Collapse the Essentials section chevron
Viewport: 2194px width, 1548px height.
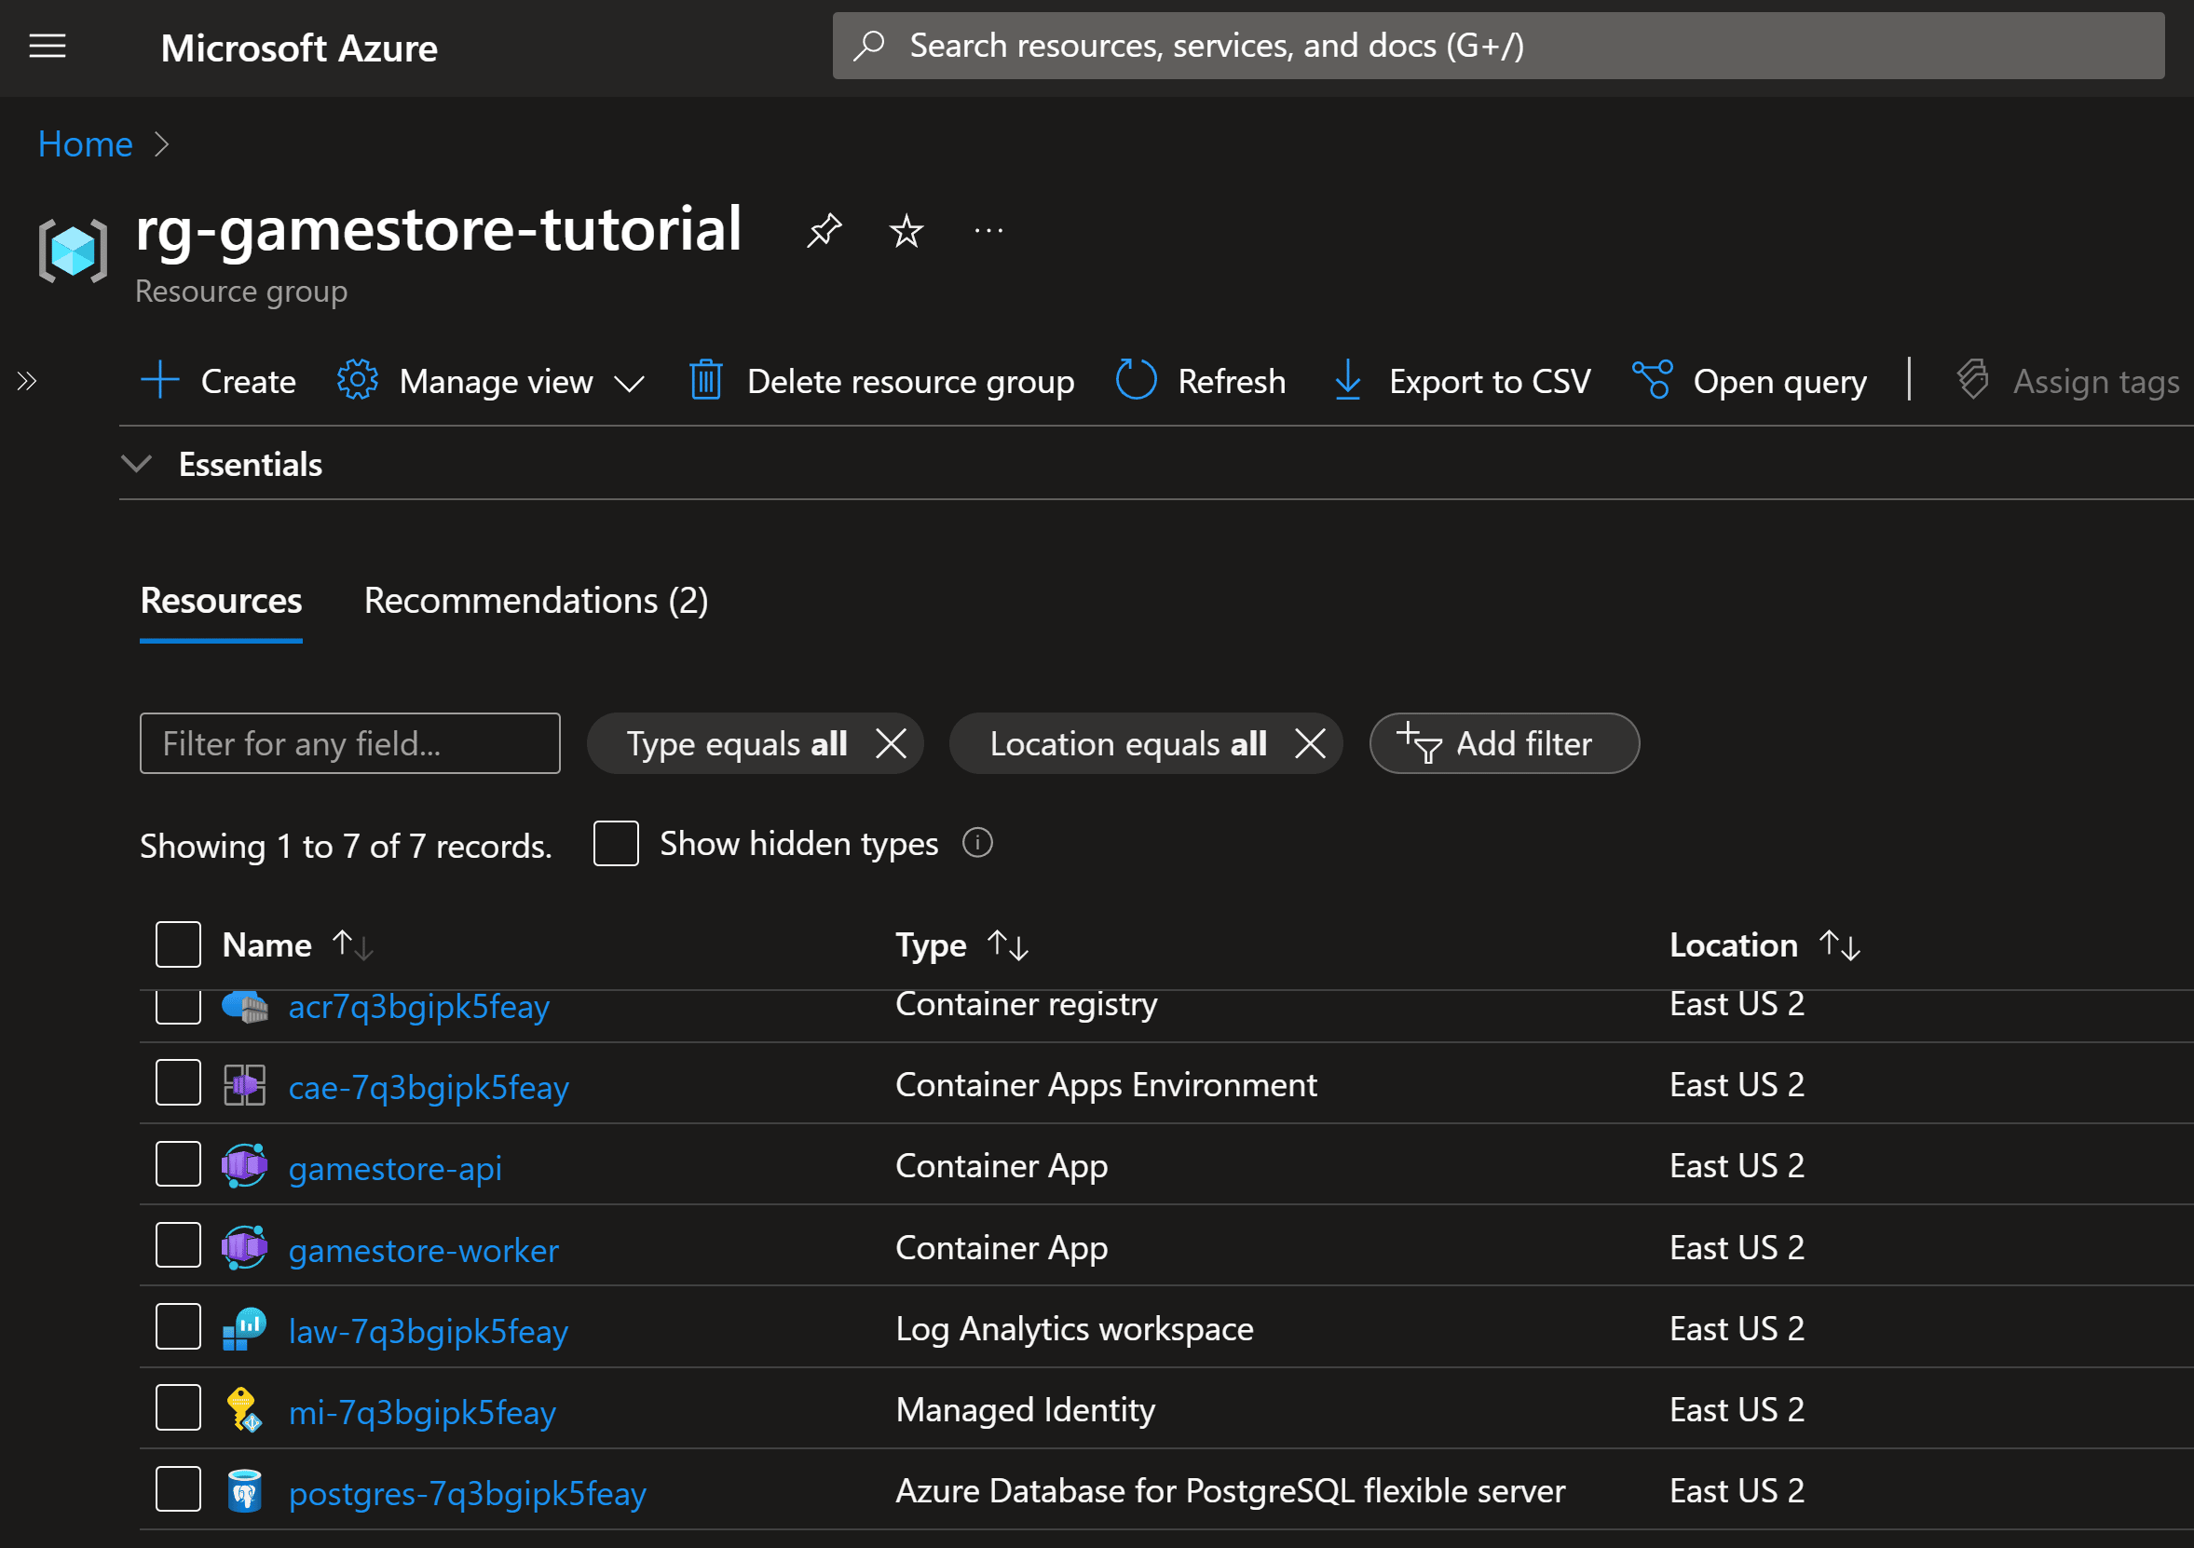138,465
